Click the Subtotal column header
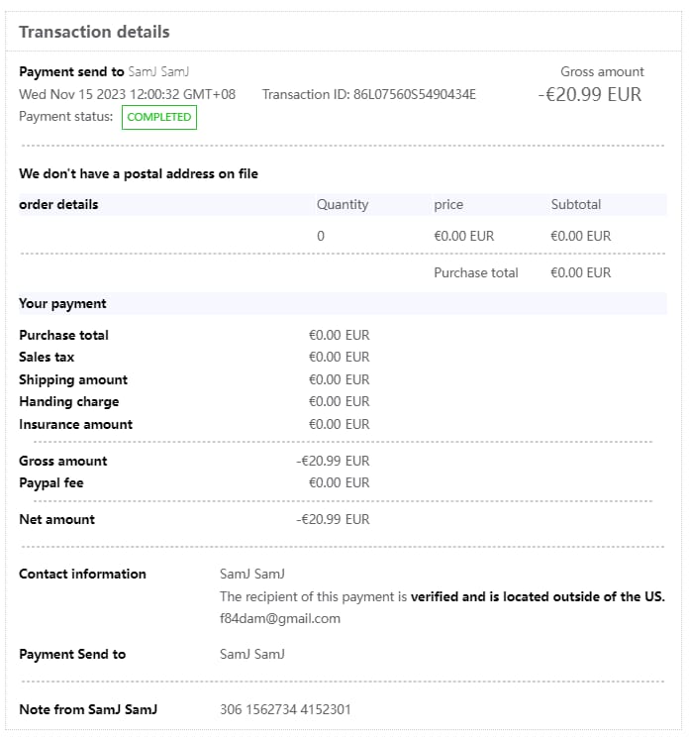The height and width of the screenshot is (738, 689). click(x=575, y=204)
